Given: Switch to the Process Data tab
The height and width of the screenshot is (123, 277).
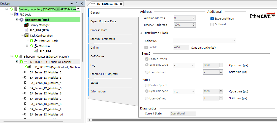Looking at the screenshot, I should pos(99,30).
